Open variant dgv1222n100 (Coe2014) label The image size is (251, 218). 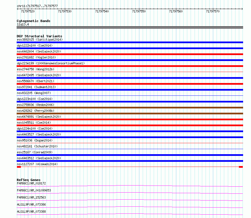35,45
